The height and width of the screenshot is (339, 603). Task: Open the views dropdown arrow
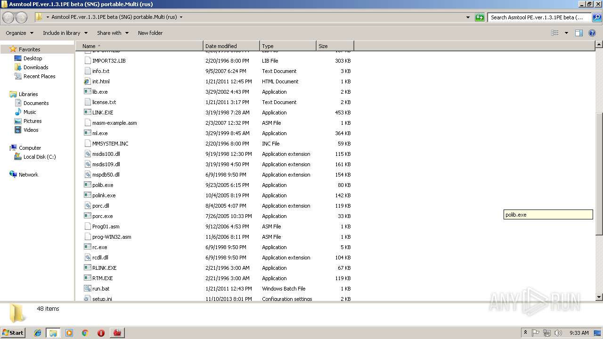point(566,33)
